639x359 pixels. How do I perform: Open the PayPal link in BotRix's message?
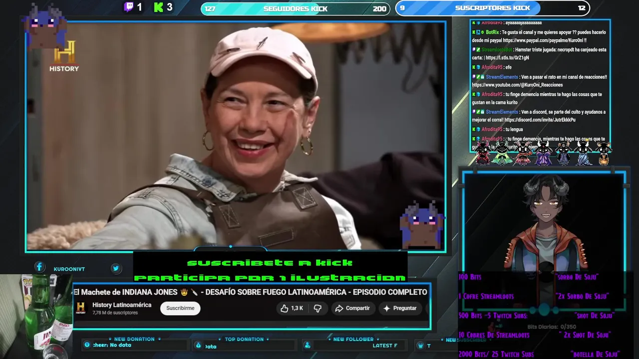click(544, 40)
